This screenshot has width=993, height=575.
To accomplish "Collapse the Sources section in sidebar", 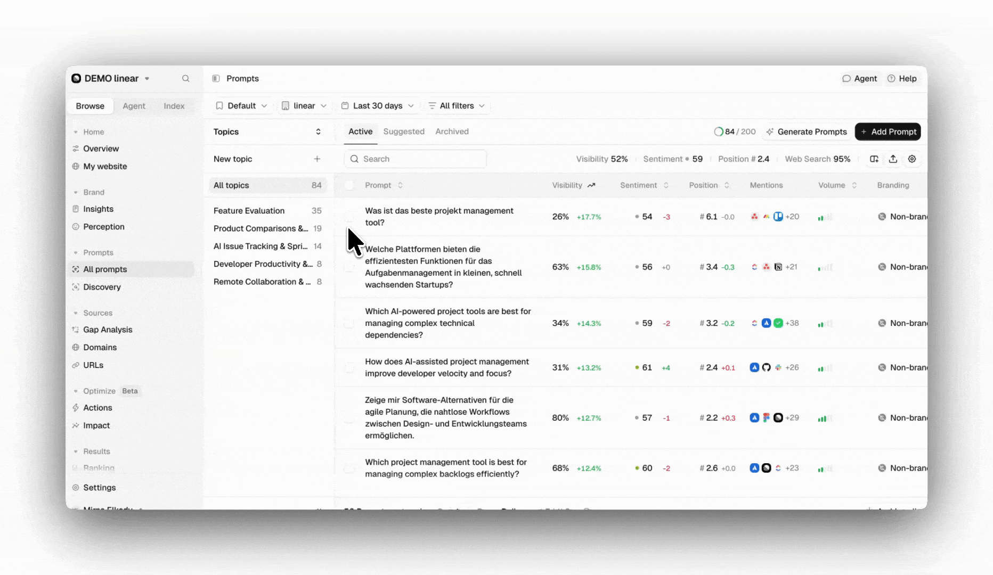I will pos(76,313).
